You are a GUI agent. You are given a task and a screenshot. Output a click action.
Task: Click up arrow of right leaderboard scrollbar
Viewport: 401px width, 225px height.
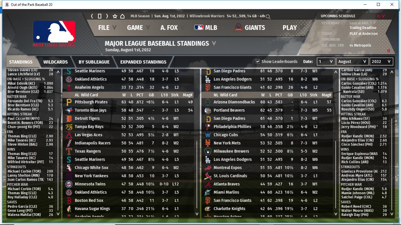tap(392, 72)
